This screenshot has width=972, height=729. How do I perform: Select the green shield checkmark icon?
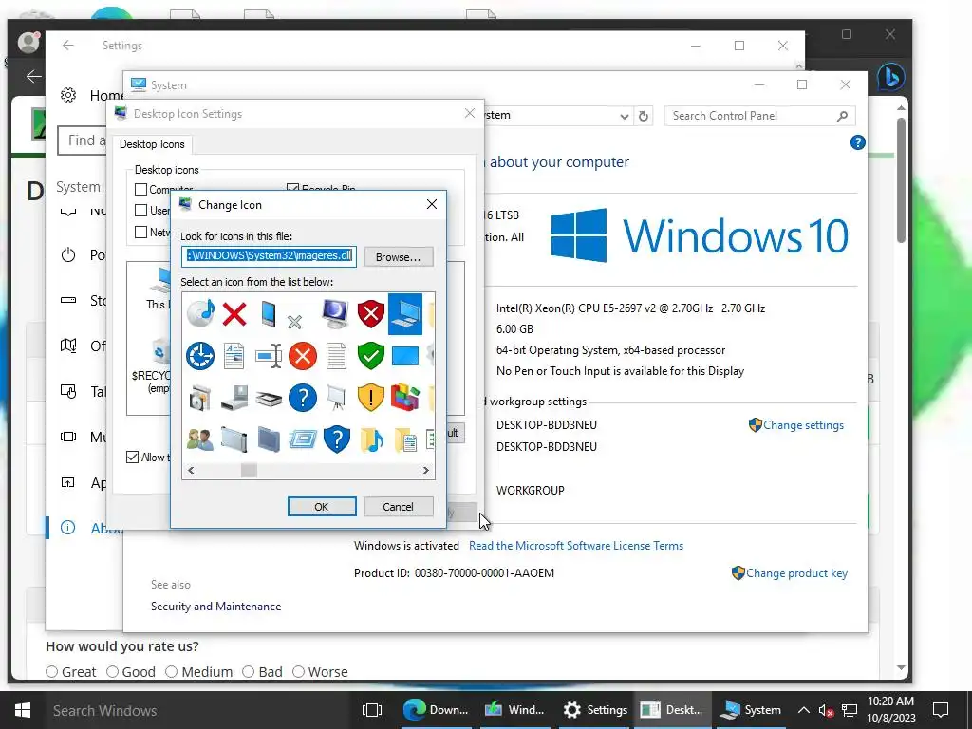[x=371, y=356]
